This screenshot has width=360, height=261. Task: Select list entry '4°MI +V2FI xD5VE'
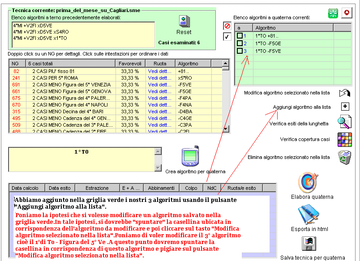(33, 26)
